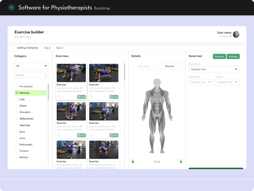Tick the Forearm checkbox
The width and height of the screenshot is (254, 191).
click(x=17, y=151)
